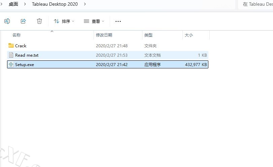This screenshot has width=273, height=167.
Task: Select the Crack folder name
Action: [21, 46]
